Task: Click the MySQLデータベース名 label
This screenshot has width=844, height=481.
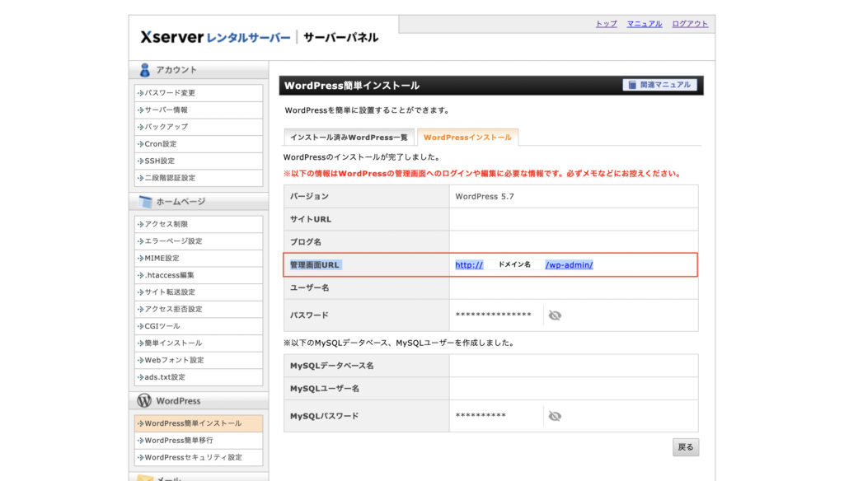Action: [331, 366]
